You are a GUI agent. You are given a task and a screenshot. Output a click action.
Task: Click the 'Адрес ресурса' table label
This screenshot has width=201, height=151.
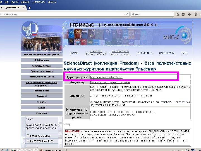[77, 77]
